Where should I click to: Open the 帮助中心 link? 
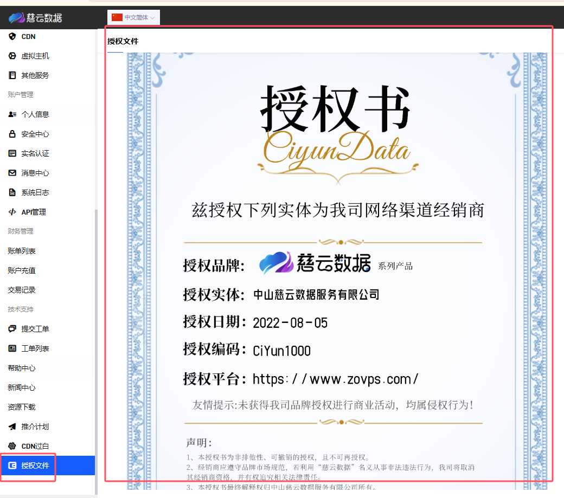pos(22,368)
